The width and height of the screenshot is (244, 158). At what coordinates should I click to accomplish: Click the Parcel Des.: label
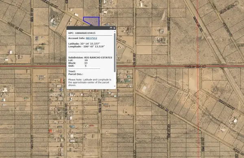tap(76, 74)
